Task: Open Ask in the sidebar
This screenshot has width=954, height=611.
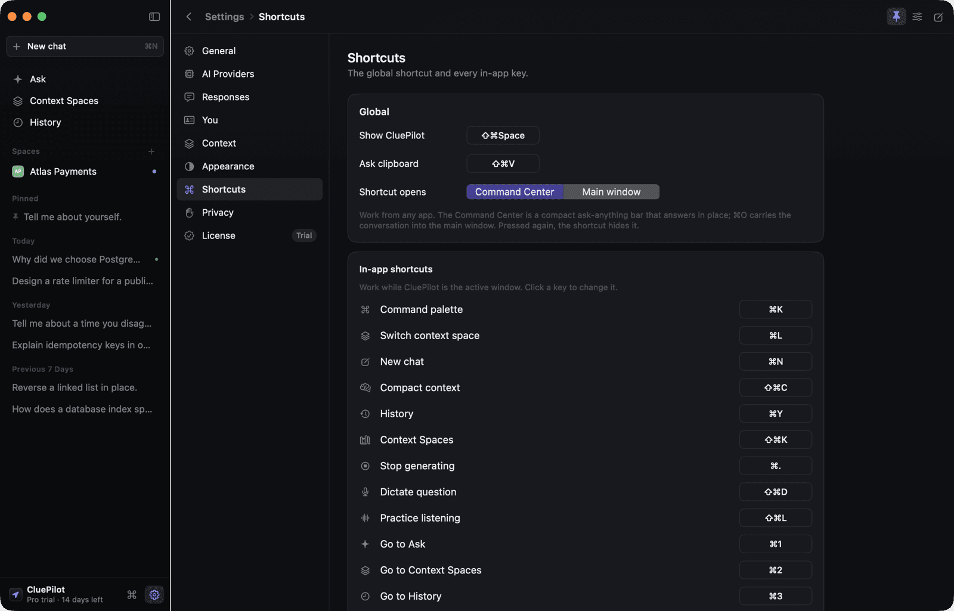Action: 85,79
